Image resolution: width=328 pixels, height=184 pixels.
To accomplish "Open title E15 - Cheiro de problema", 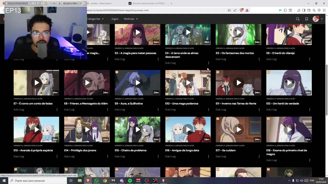I will tap(130, 150).
